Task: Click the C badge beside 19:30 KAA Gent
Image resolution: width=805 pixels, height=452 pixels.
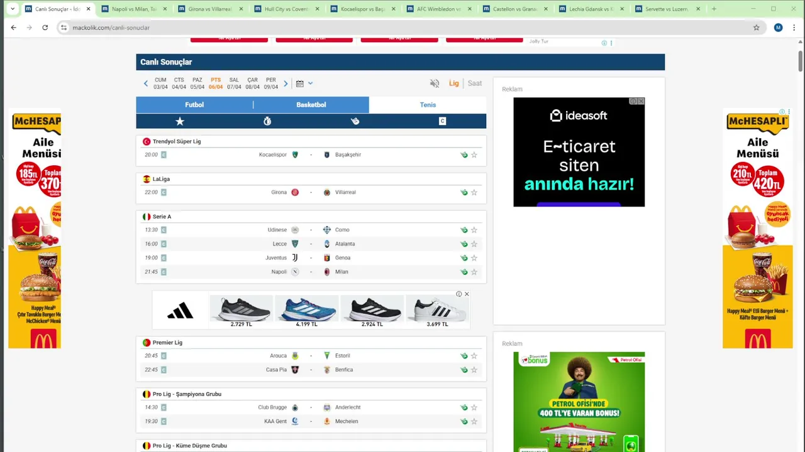Action: (164, 421)
